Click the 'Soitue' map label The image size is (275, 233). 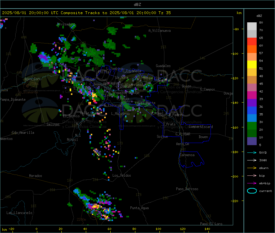(x=162, y=136)
